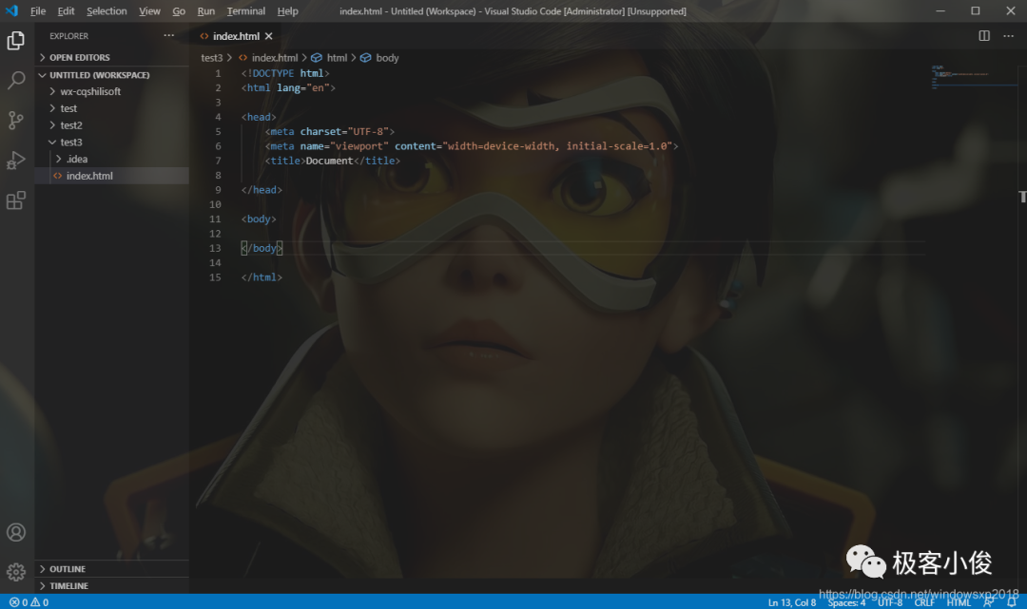Open the Help menu
Screen dimensions: 1027x609
click(x=287, y=11)
